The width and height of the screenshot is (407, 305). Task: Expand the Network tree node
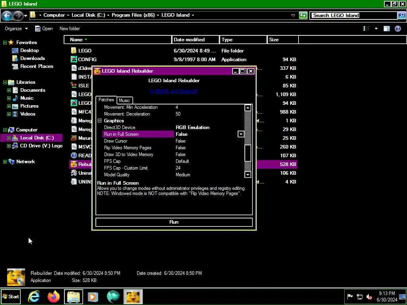(5, 162)
